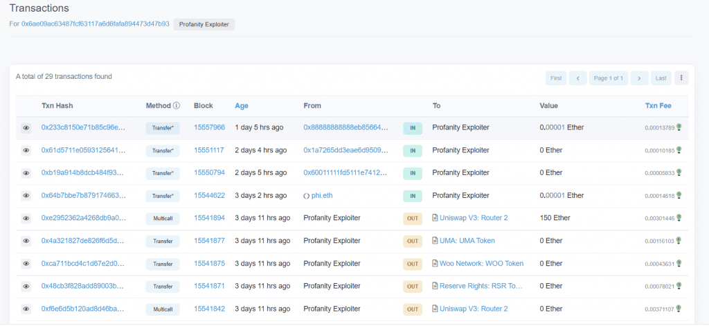Click Transfer* method badge for block 15550794
Viewport: 709px width, 326px height.
(x=163, y=174)
